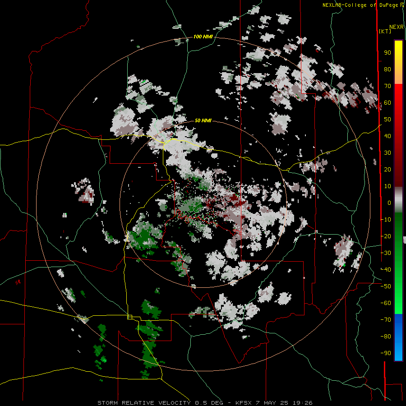406x406 pixels.
Task: Select the -80 value on velocity scale
Action: pos(386,337)
